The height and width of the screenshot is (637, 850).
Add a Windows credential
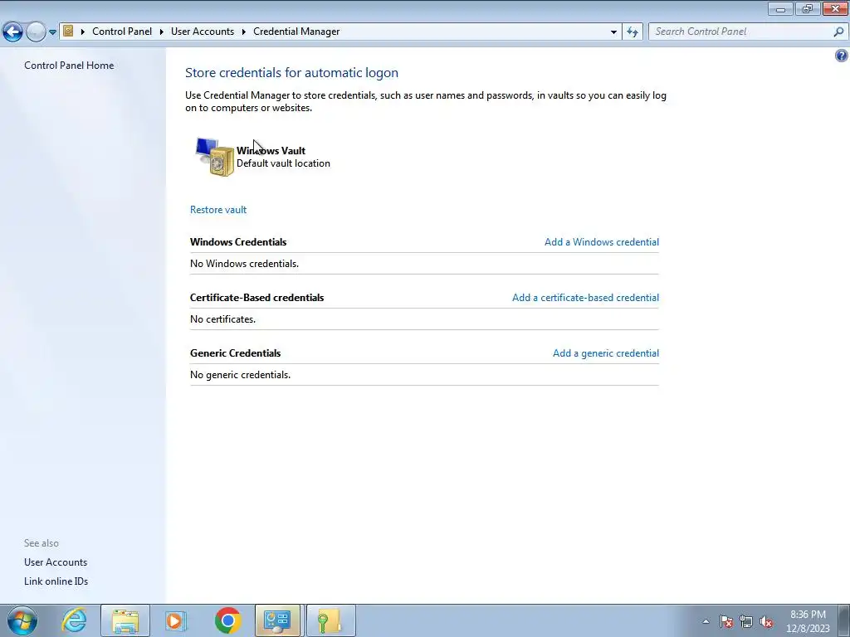click(x=602, y=242)
